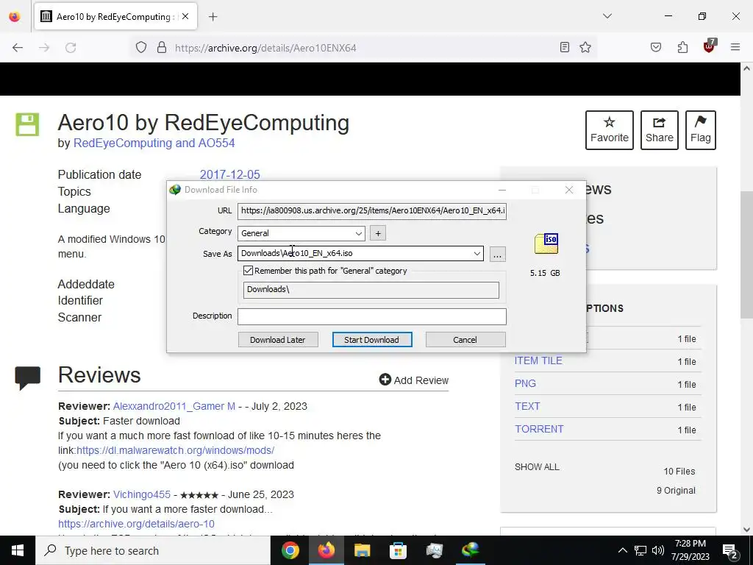
Task: Click the ISO file type icon
Action: pyautogui.click(x=546, y=244)
